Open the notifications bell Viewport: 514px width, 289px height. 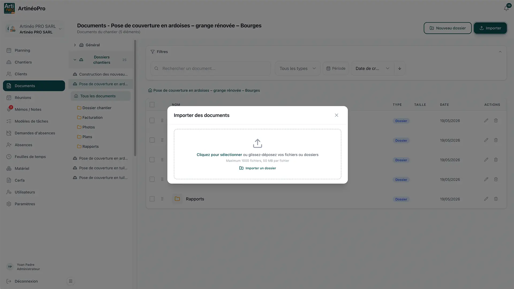506,8
